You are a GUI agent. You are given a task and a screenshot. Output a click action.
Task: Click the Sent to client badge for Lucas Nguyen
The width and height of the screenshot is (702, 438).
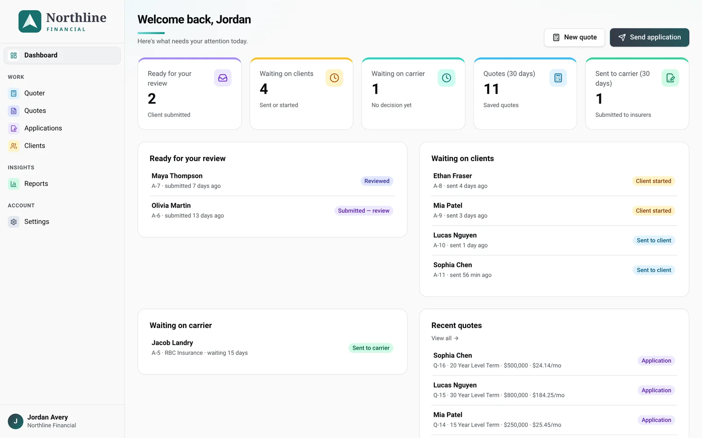click(x=654, y=240)
